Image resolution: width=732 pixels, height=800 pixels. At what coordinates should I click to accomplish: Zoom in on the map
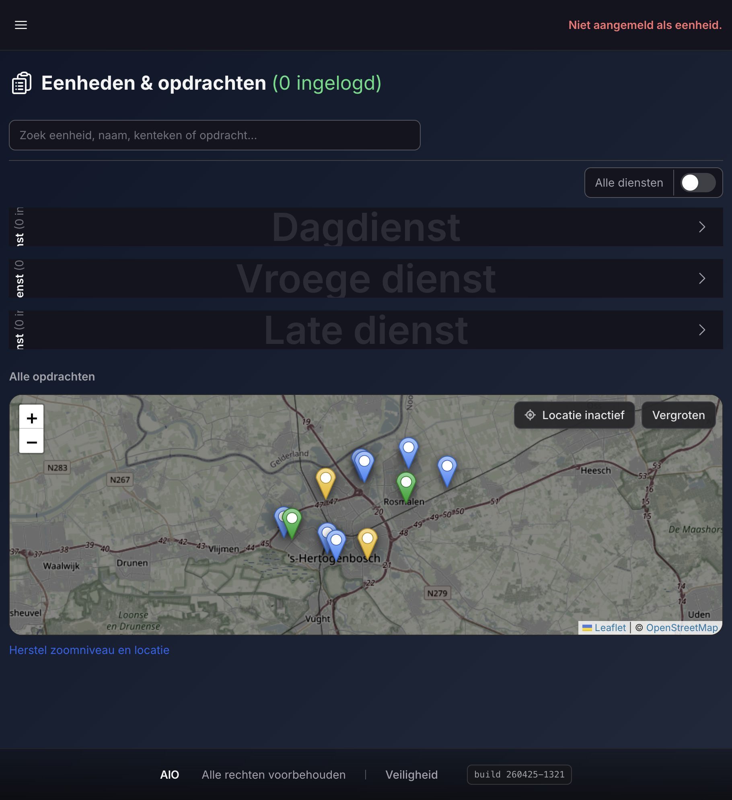(x=32, y=418)
